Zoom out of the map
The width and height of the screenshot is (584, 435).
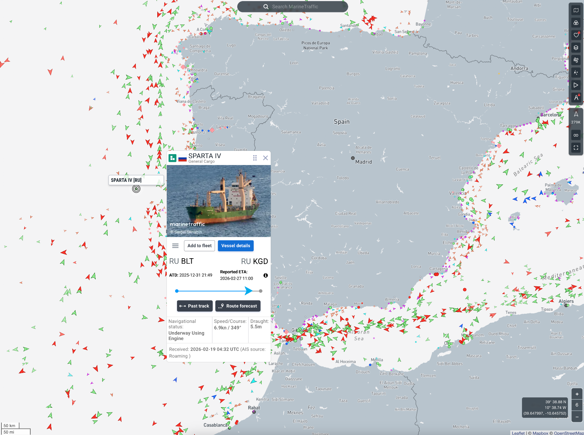[577, 417]
